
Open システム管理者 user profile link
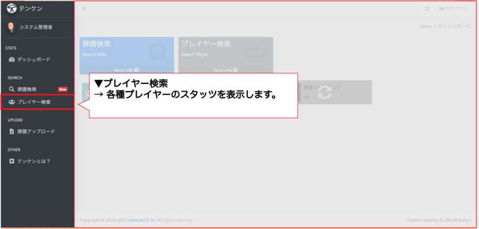click(x=36, y=27)
